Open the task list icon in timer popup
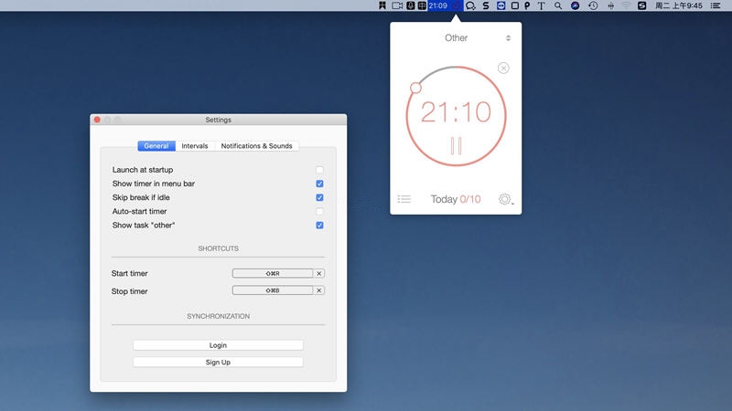The image size is (732, 411). pyautogui.click(x=404, y=199)
